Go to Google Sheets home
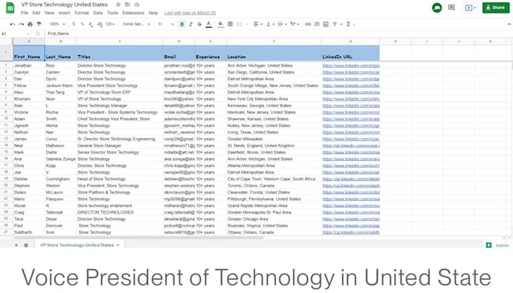 [10, 8]
